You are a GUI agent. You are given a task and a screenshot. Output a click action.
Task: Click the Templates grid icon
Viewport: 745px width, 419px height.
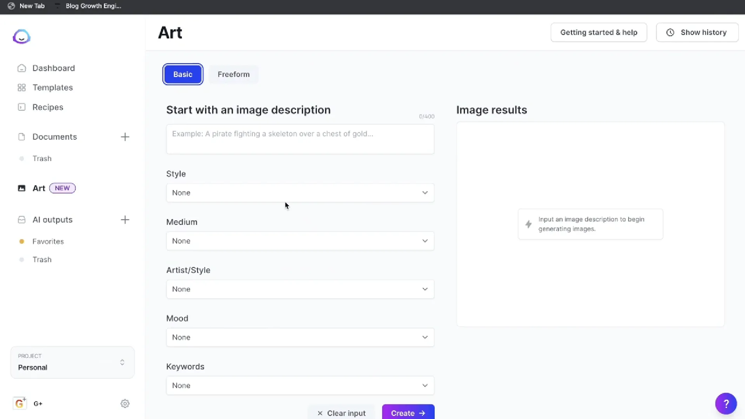22,87
